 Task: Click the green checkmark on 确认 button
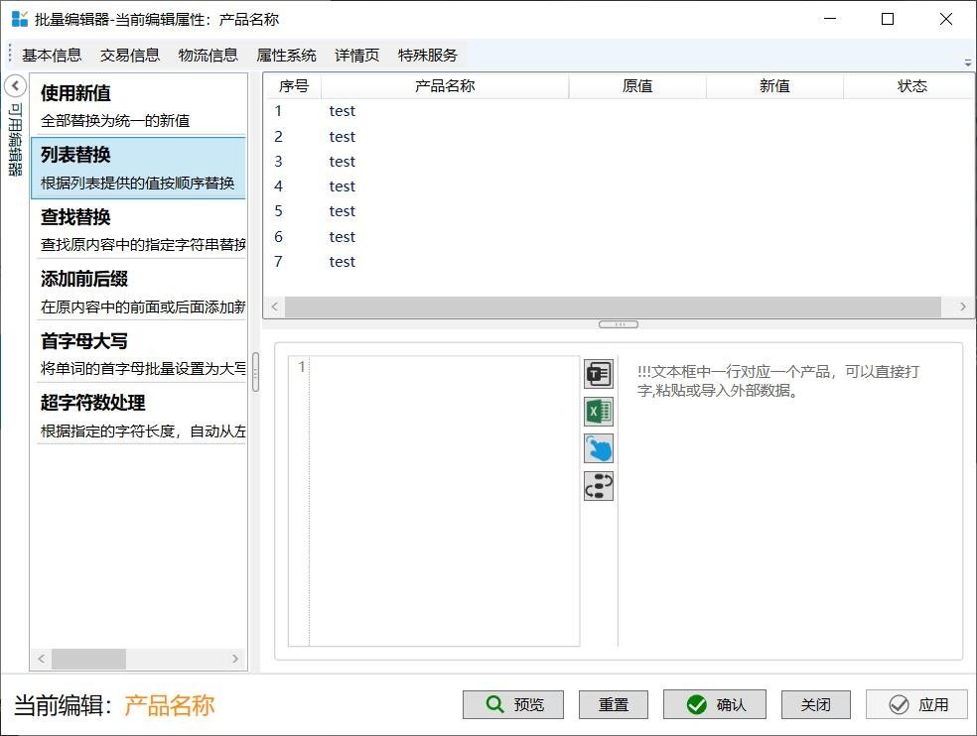click(696, 704)
